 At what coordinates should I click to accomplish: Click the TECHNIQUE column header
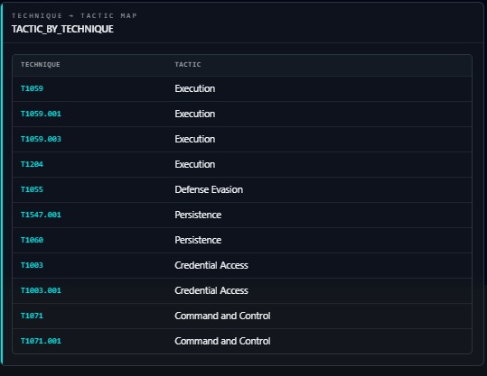point(41,65)
